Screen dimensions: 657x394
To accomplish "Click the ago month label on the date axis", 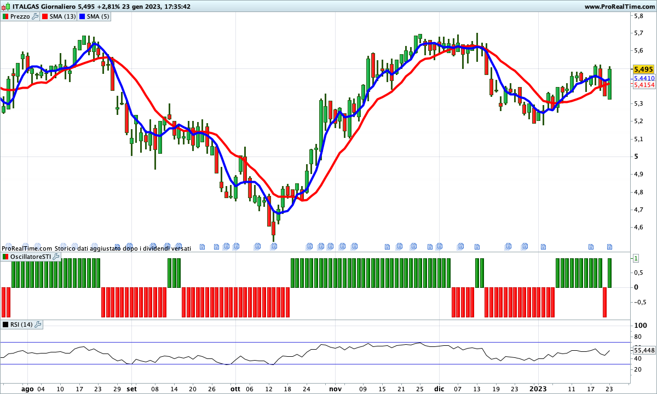I will click(27, 389).
